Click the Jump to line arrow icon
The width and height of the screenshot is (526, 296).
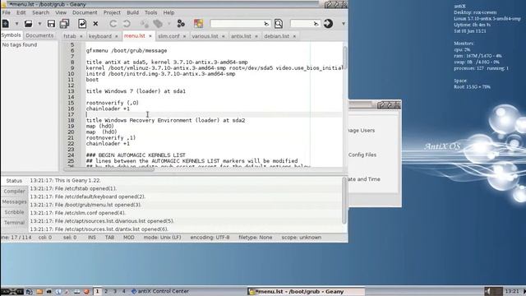pos(328,24)
